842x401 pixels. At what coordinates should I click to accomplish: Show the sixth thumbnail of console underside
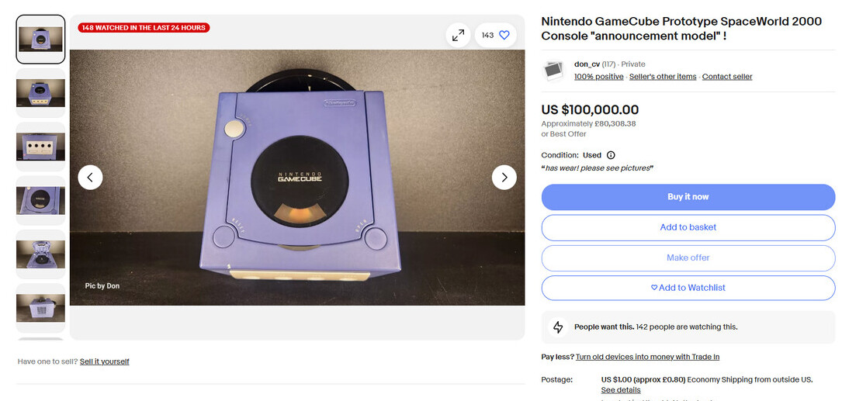tap(41, 307)
